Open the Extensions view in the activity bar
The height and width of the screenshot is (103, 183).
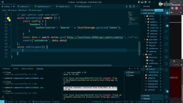tap(166, 44)
